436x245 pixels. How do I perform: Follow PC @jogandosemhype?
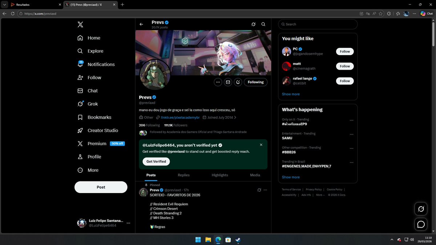(x=345, y=52)
